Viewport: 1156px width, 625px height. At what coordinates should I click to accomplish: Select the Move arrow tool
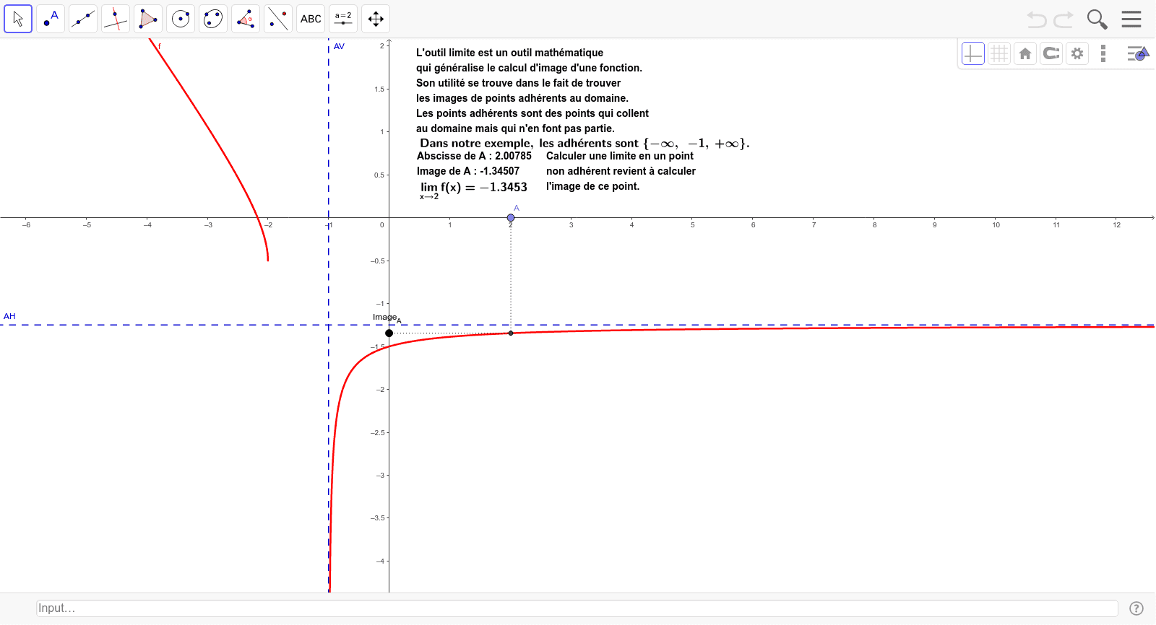18,19
